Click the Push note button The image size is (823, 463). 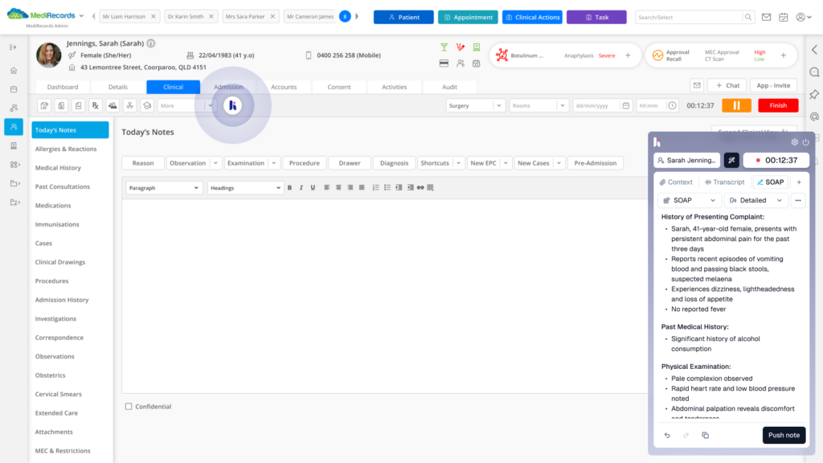coord(784,436)
